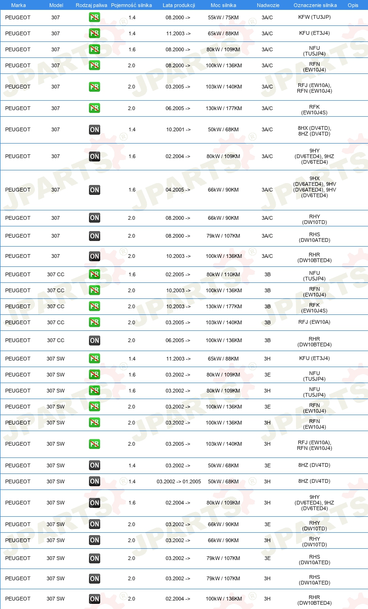The image size is (368, 609).
Task: Click the Lata produkcji column header
Action: point(179,5)
